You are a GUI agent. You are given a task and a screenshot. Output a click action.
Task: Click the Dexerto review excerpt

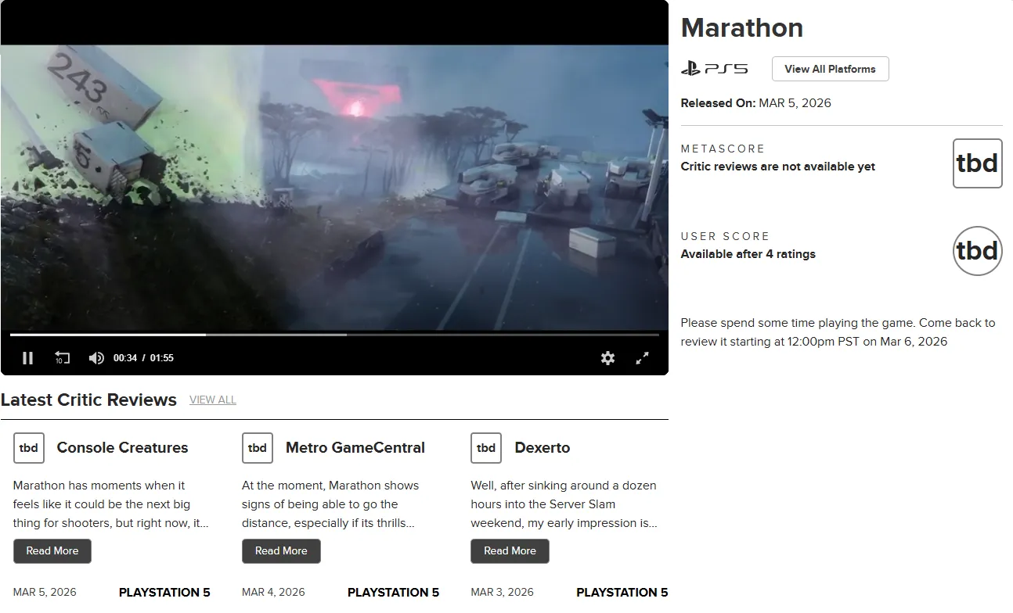pos(564,504)
